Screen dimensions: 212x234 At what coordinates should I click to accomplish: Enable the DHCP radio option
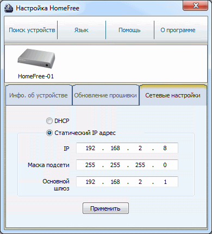click(x=49, y=121)
